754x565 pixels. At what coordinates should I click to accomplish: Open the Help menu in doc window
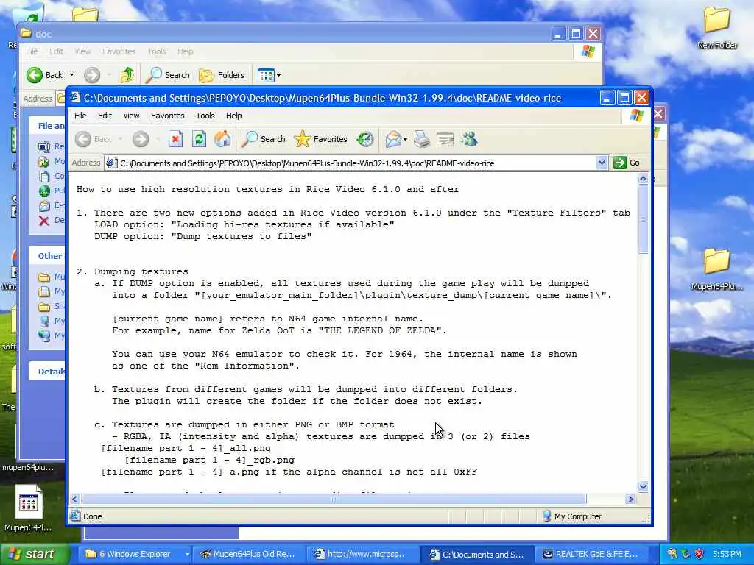coord(185,51)
